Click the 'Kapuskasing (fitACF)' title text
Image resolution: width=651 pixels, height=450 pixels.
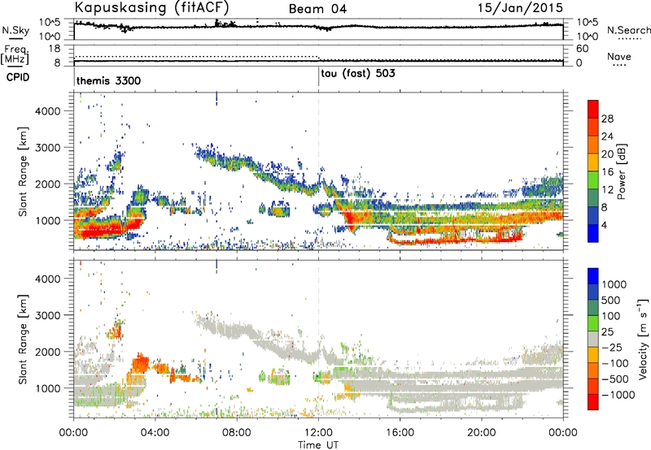151,7
